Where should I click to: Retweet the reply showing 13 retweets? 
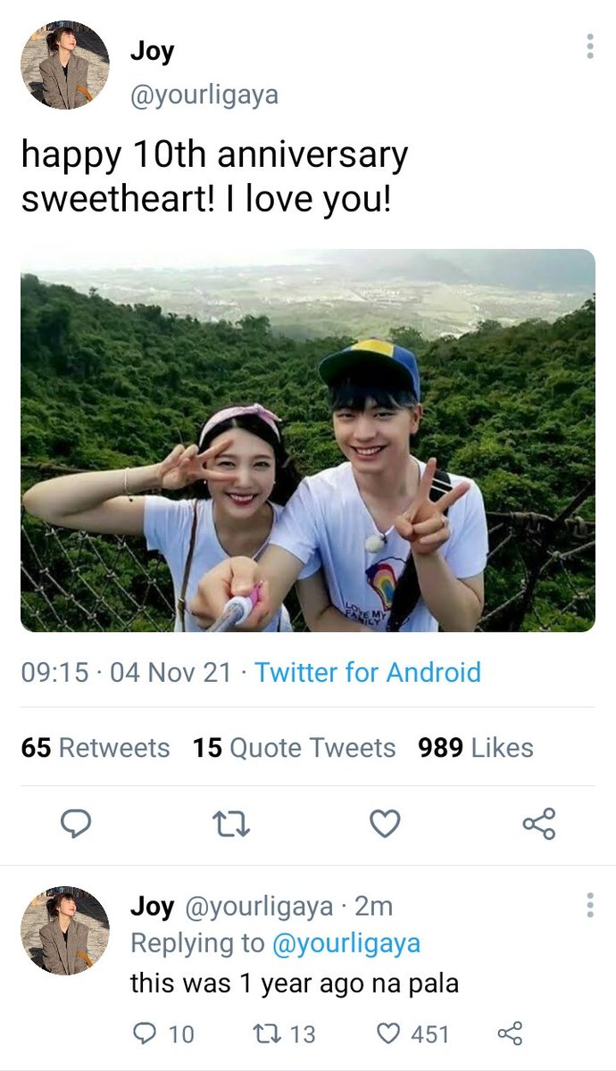pos(286,1034)
